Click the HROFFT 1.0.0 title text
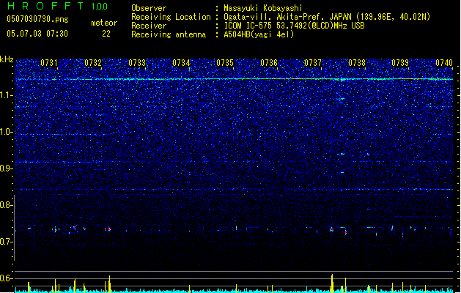The width and height of the screenshot is (461, 293). point(57,6)
